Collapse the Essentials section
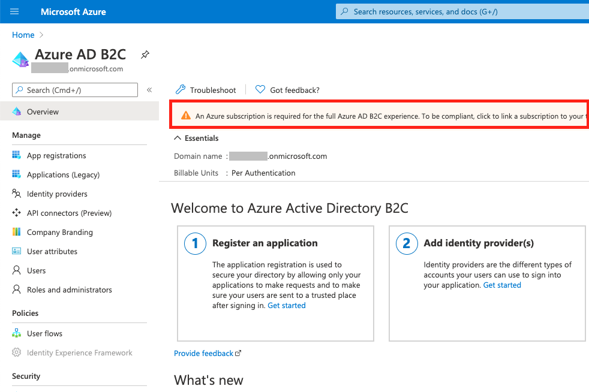 178,138
